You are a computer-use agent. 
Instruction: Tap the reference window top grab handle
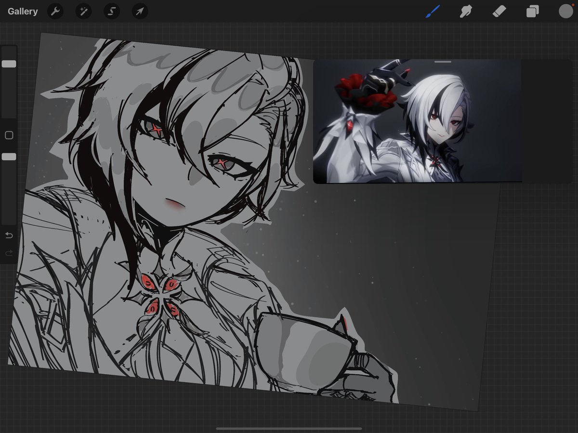(443, 62)
